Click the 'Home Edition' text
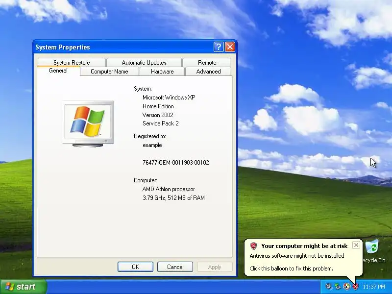The height and width of the screenshot is (294, 392). click(x=158, y=106)
